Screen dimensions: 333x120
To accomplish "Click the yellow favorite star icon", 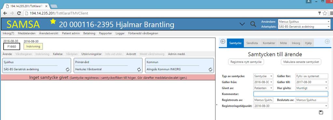I will click(53, 21).
